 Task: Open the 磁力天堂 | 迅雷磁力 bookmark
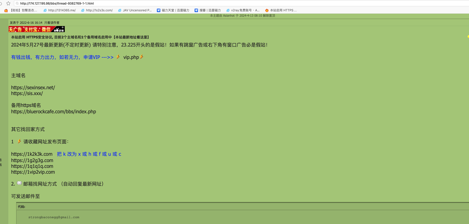click(x=173, y=10)
